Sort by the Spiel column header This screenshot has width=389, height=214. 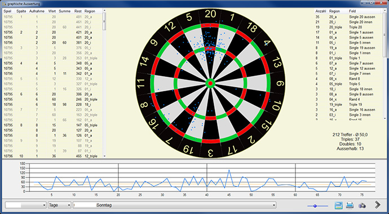tap(7, 11)
